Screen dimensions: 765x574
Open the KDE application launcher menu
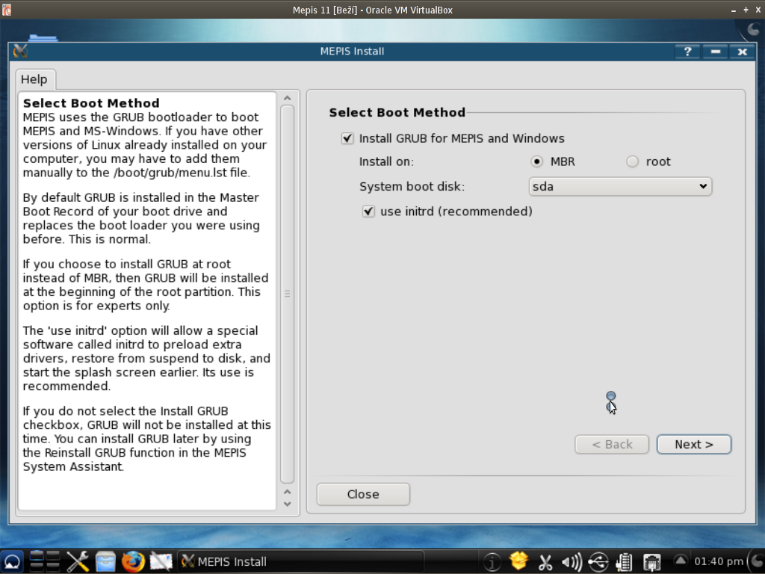pos(12,562)
